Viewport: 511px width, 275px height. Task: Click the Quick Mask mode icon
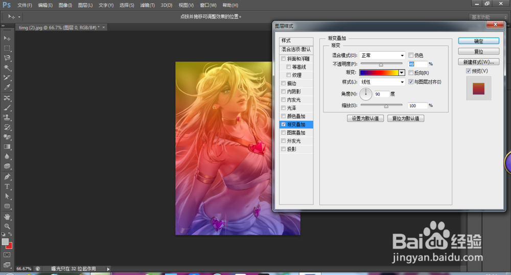coord(7,255)
